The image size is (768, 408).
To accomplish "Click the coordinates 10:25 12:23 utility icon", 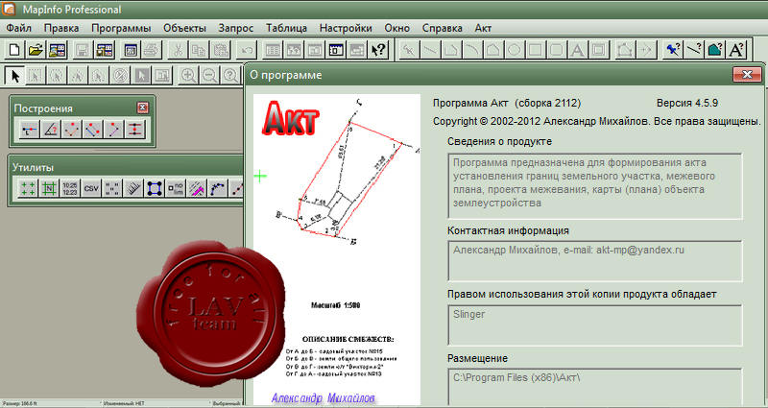I will [x=69, y=188].
